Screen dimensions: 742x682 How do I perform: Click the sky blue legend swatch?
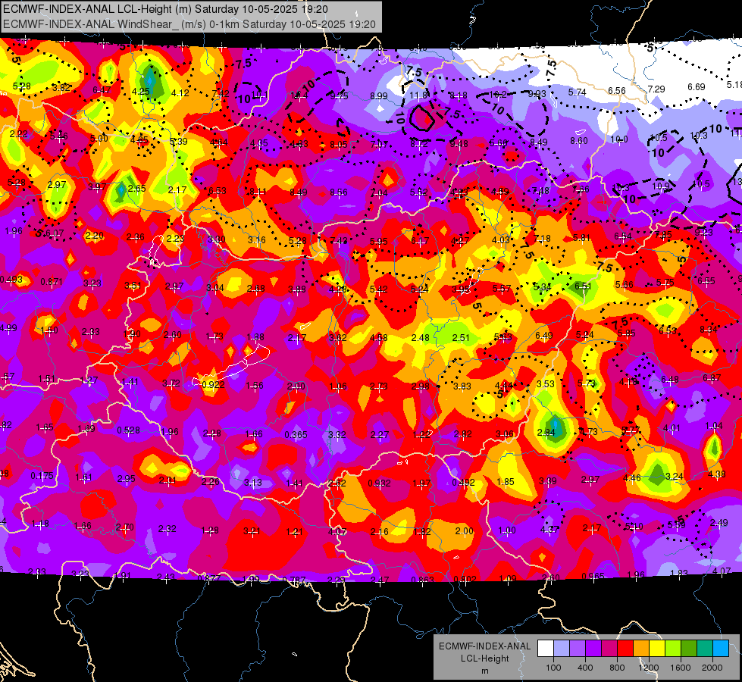[x=721, y=648]
